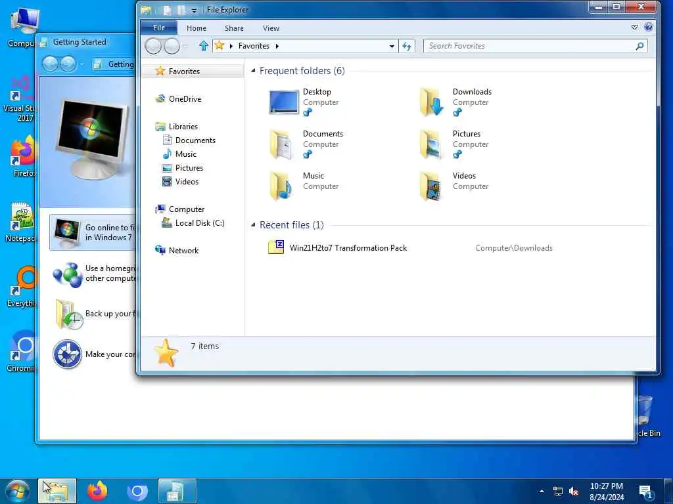Open the File Explorer help icon
Viewport: 673px width, 504px height.
[649, 28]
